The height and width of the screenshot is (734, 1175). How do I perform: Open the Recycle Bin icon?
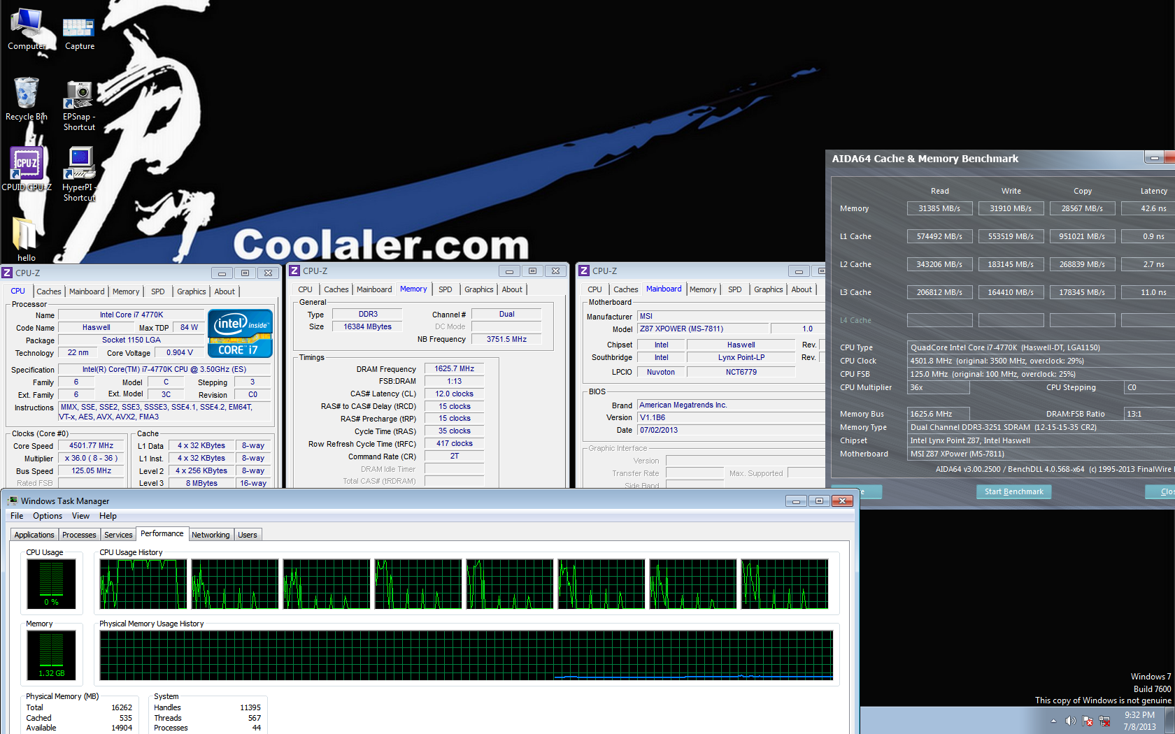click(27, 99)
